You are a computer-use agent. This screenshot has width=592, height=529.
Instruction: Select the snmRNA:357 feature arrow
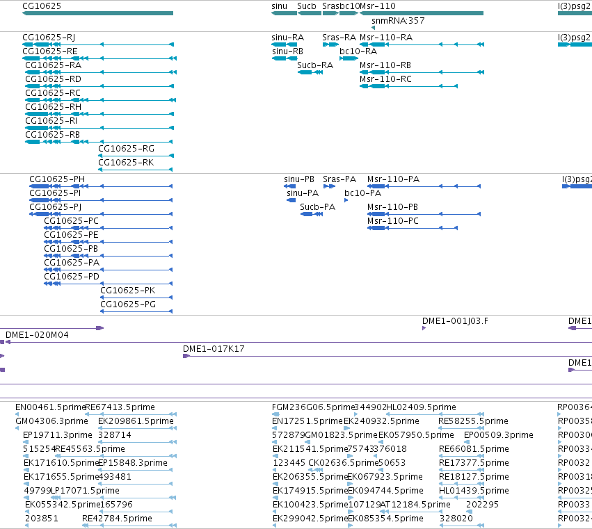pyautogui.click(x=373, y=28)
